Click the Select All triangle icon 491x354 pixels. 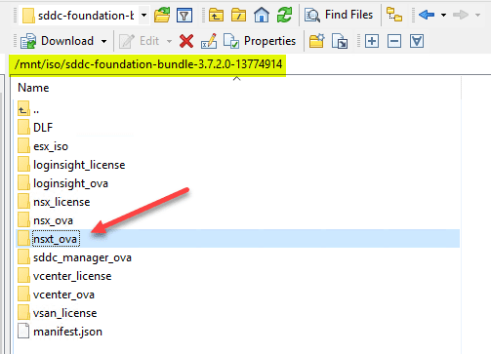[417, 41]
